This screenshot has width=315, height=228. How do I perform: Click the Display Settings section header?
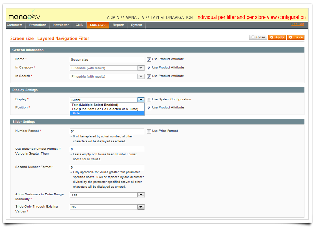tap(157, 90)
